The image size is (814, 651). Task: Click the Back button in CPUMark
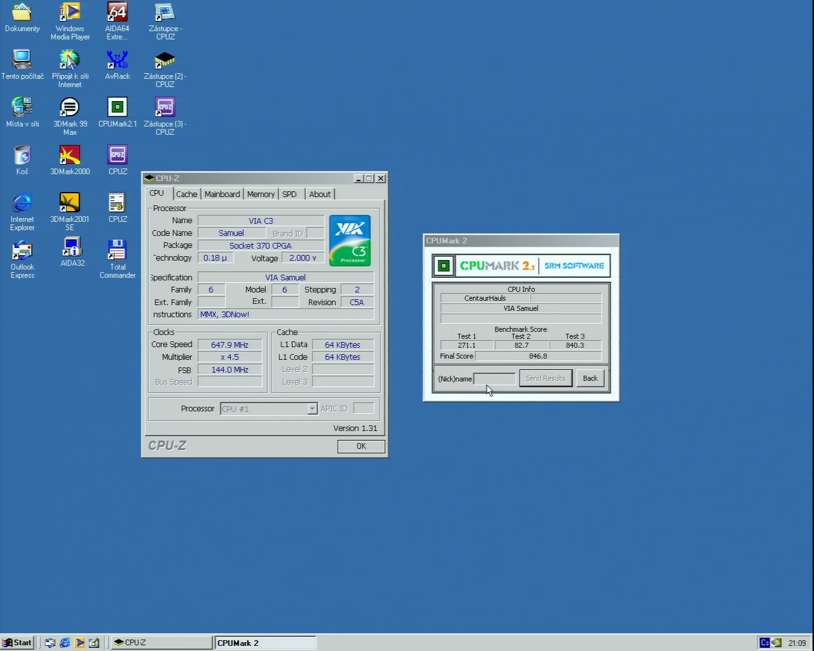pos(590,378)
